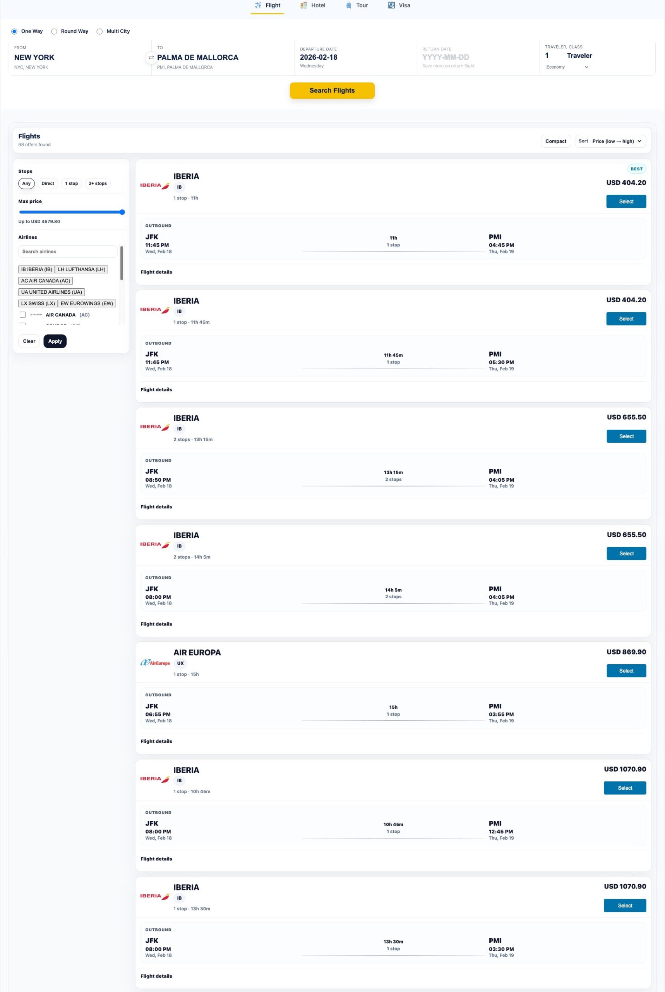
Task: Click the Flight airplane icon in top navigation
Action: click(257, 5)
